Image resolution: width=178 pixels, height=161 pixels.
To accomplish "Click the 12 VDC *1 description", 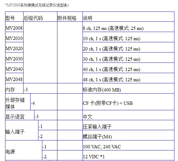I will [128, 155].
